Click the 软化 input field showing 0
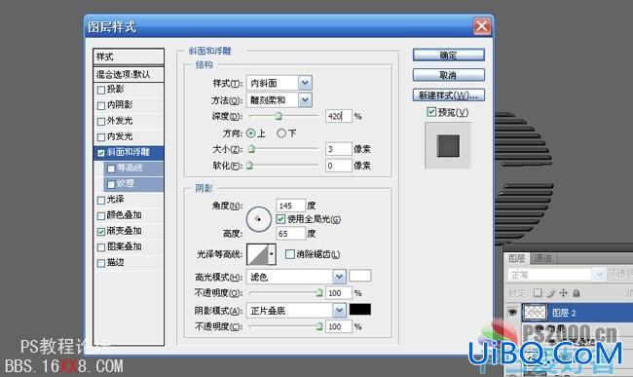Screen dimensions: 633x377 click(x=338, y=166)
